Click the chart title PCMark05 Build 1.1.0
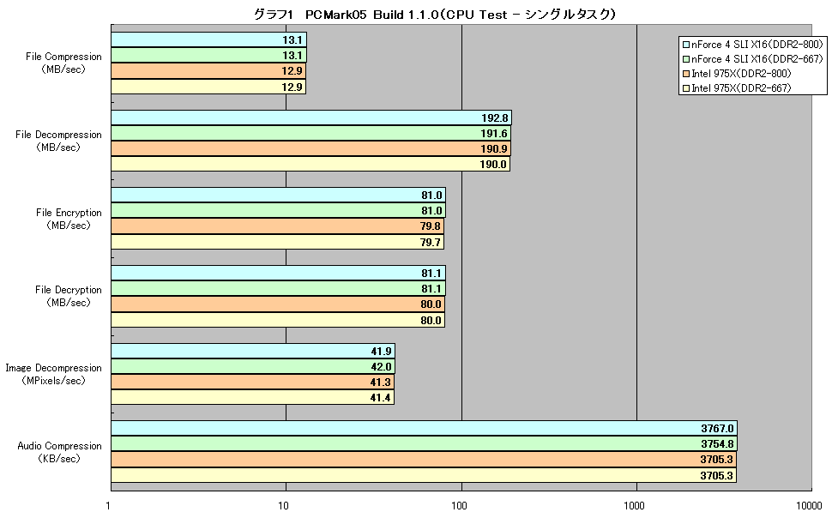 tap(435, 15)
